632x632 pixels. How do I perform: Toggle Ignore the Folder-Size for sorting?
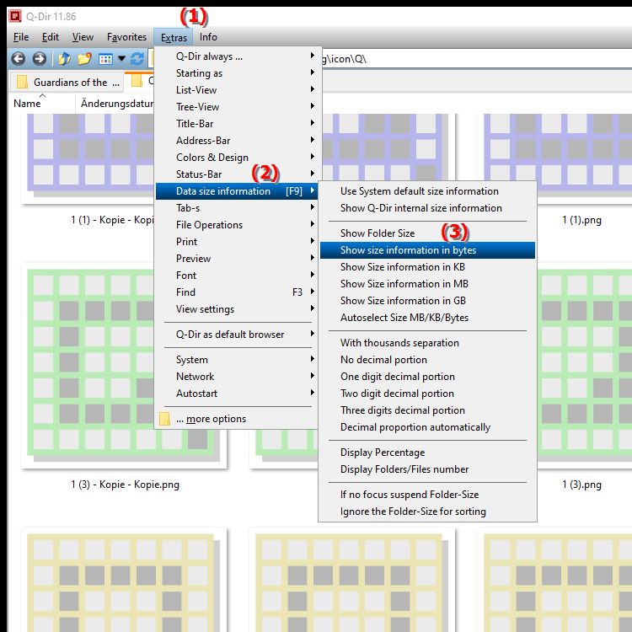pos(427,511)
